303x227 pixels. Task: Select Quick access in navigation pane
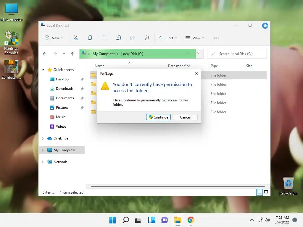pyautogui.click(x=63, y=70)
